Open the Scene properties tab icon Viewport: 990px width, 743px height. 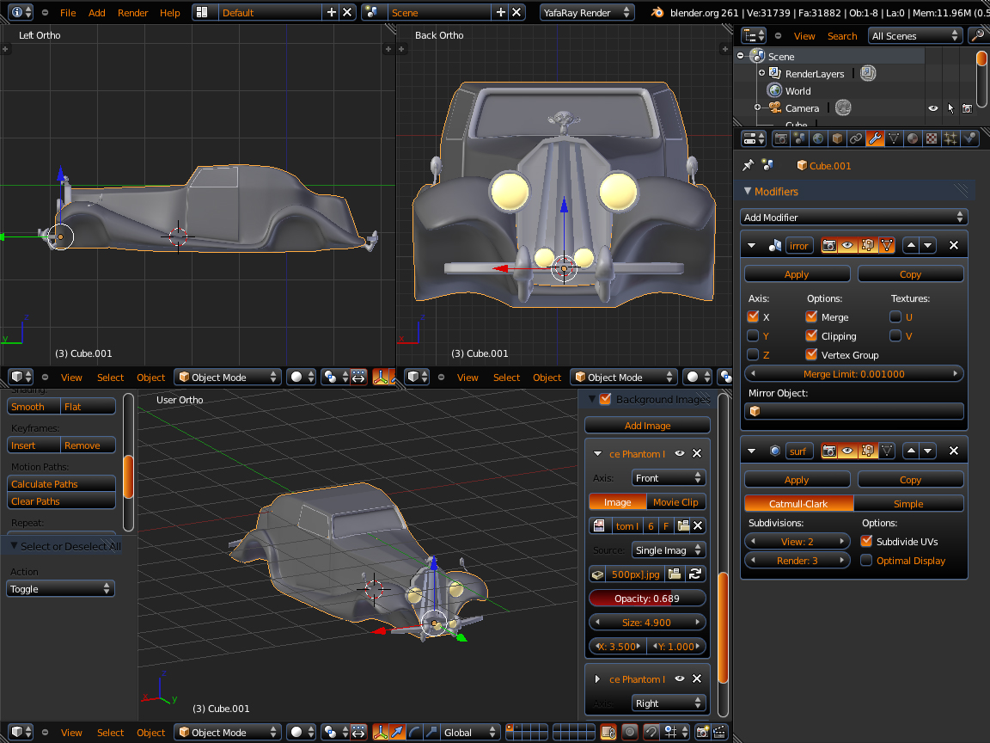pos(799,138)
